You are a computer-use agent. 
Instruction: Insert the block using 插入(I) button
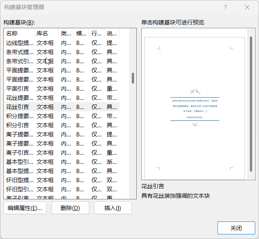point(113,208)
